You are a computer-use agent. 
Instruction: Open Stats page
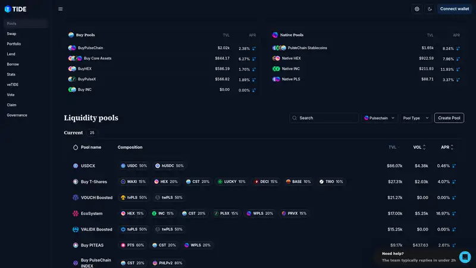coord(11,74)
